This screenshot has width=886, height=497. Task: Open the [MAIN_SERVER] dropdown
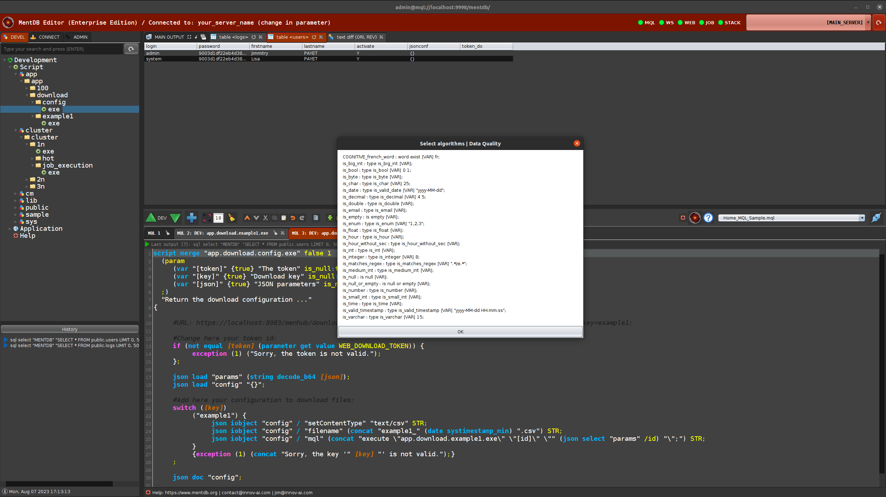(868, 22)
